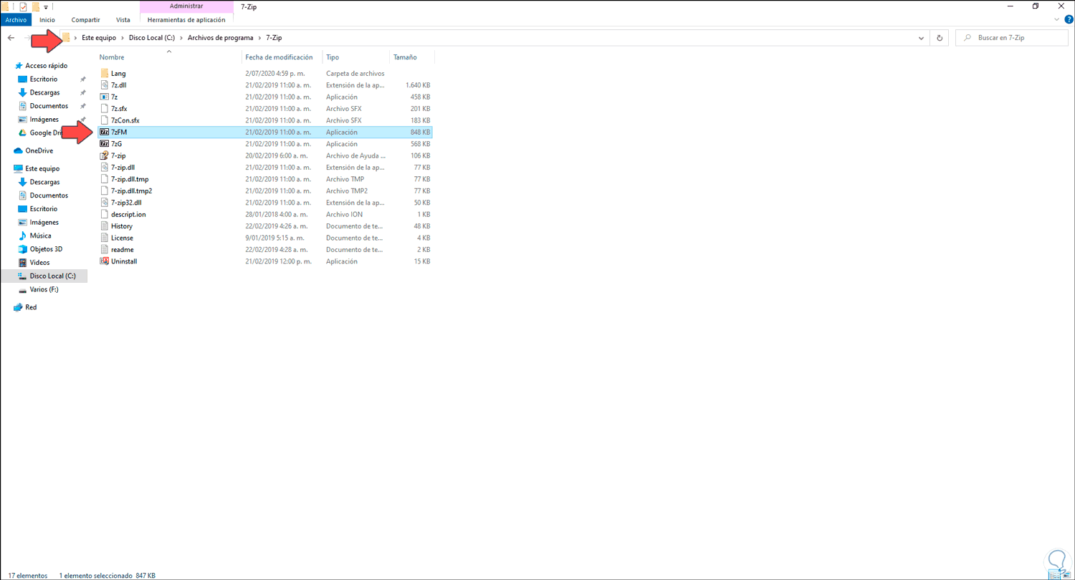Open Escritorio under Este equipo
The image size is (1075, 580).
click(x=44, y=209)
